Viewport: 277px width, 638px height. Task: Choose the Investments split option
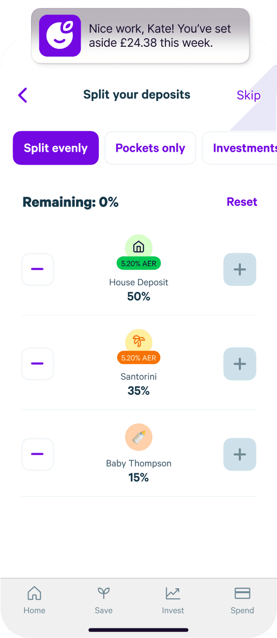[x=240, y=148]
